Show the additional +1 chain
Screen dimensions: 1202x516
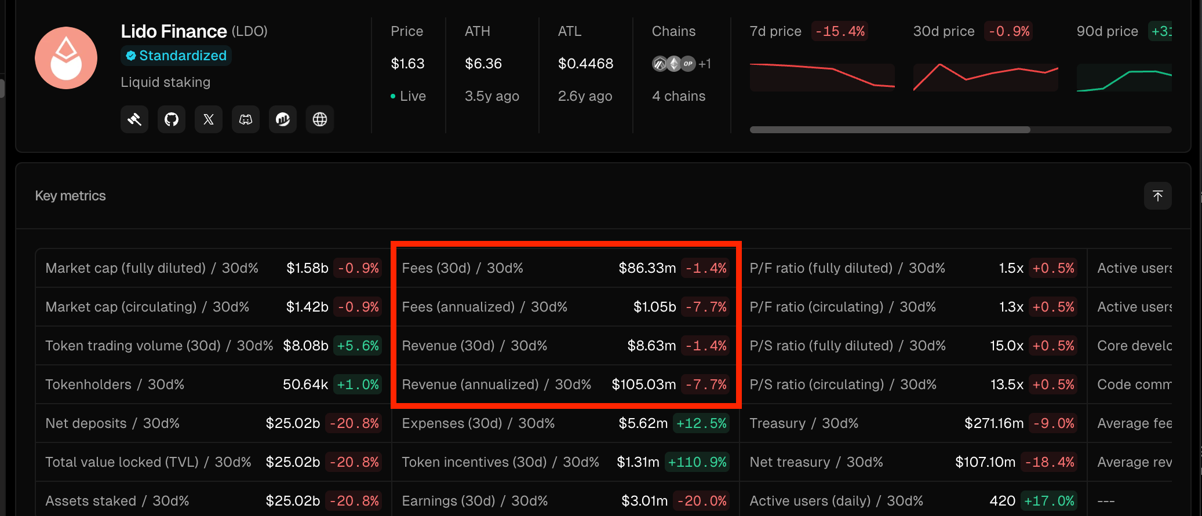(705, 64)
